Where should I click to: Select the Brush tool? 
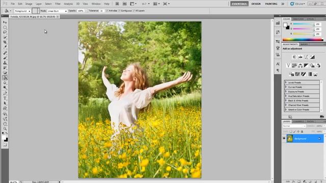[x=5, y=58]
